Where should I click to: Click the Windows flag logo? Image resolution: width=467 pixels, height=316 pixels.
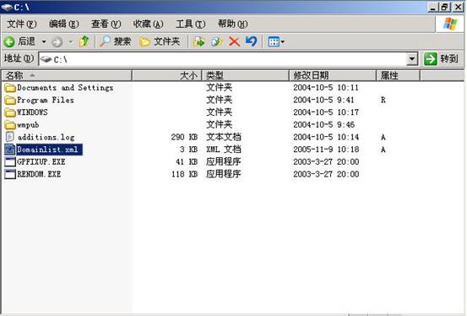point(450,24)
